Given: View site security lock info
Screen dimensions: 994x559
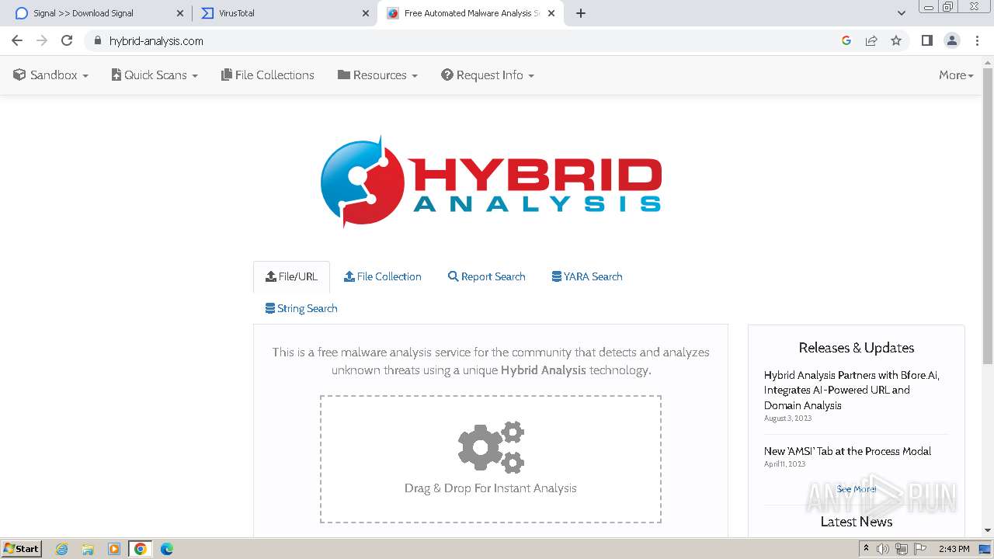Looking at the screenshot, I should (97, 40).
